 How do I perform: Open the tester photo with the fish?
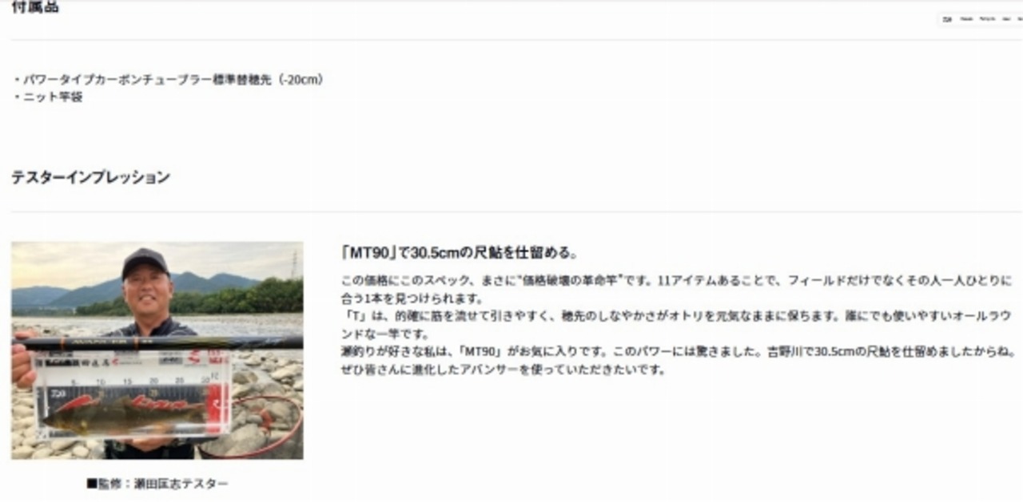(157, 350)
